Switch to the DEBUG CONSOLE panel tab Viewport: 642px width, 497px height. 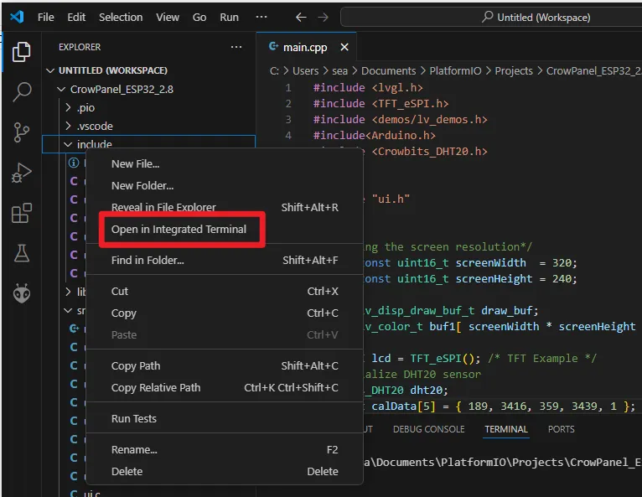[x=428, y=429]
